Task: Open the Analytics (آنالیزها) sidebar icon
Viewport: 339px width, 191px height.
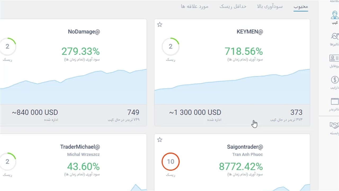Action: point(335,37)
